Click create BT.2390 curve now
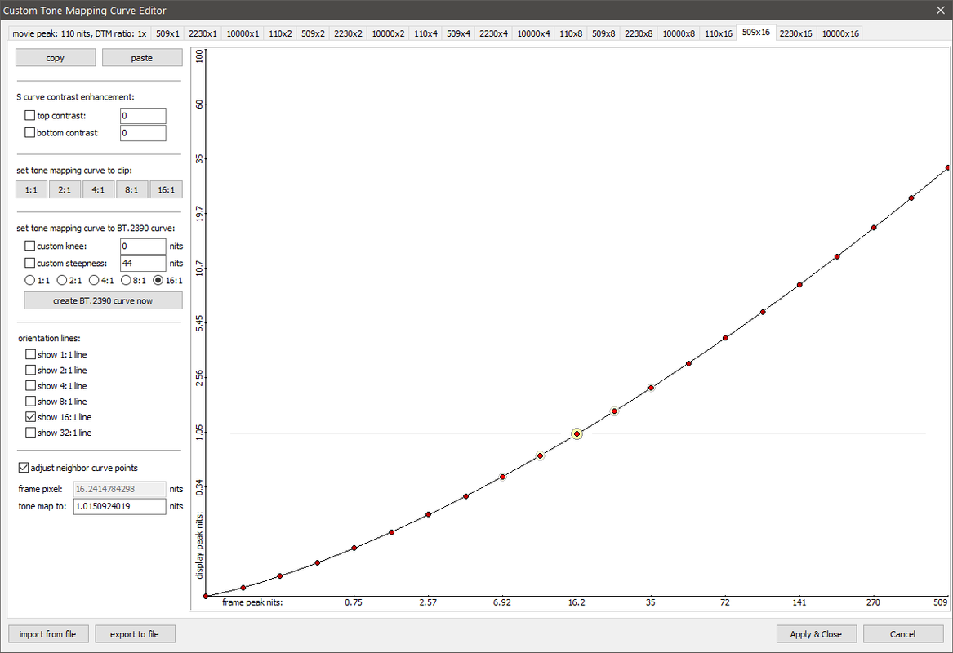 click(x=103, y=300)
